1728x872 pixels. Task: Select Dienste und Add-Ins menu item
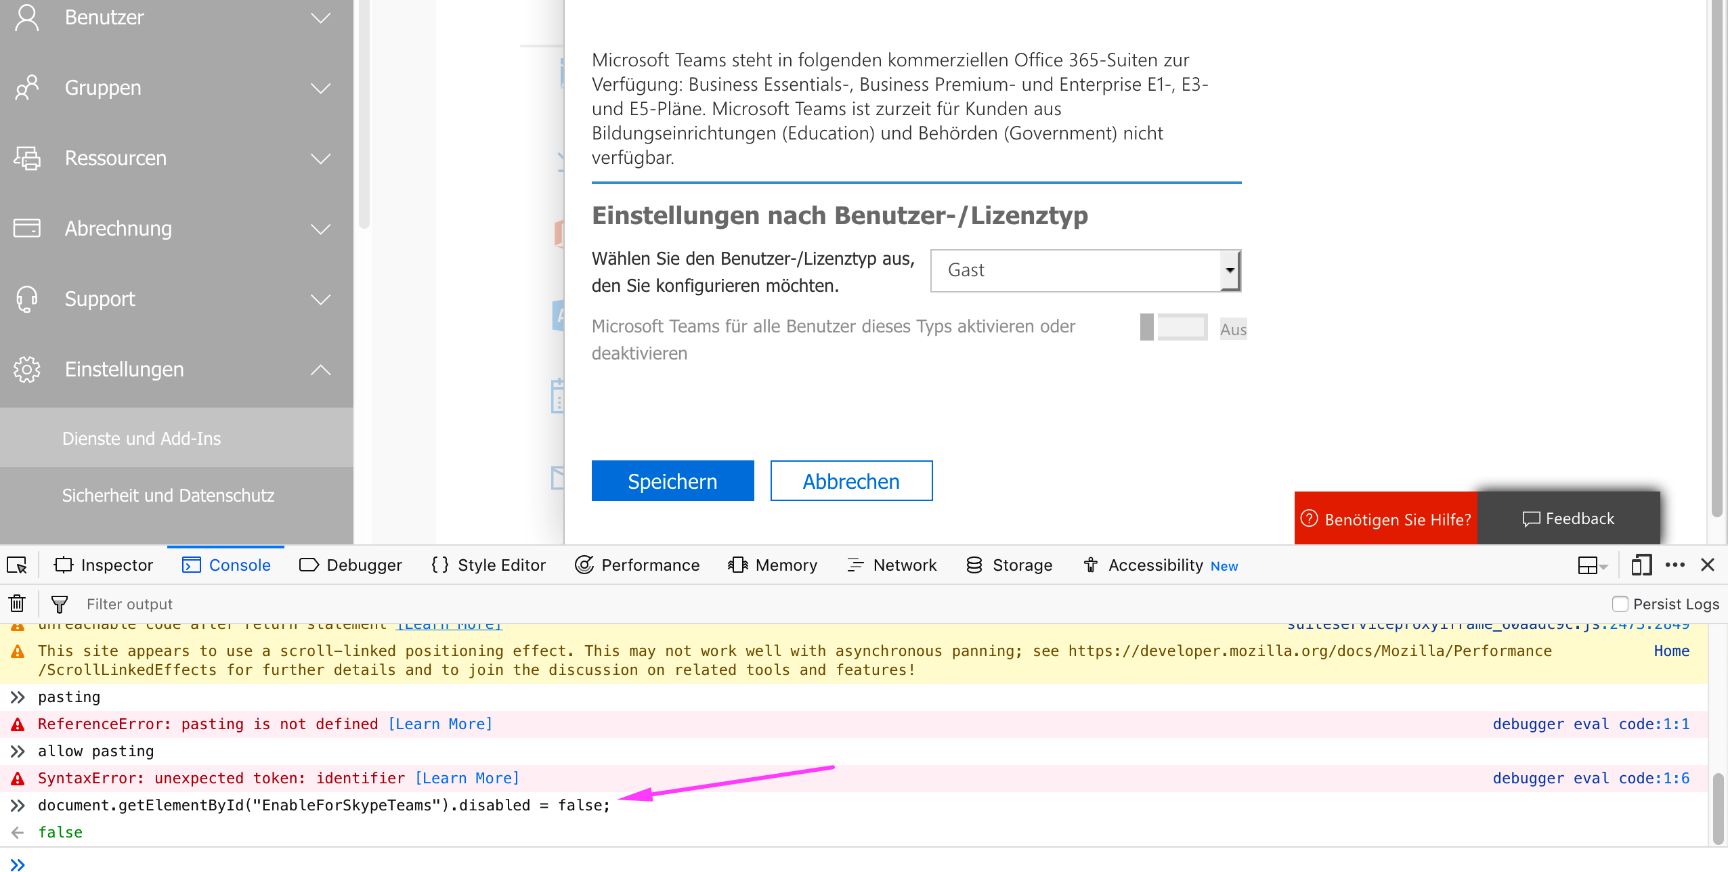click(x=177, y=438)
